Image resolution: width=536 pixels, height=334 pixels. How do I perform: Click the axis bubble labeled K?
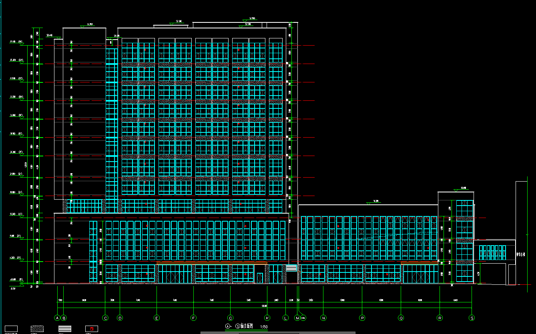pos(267,318)
